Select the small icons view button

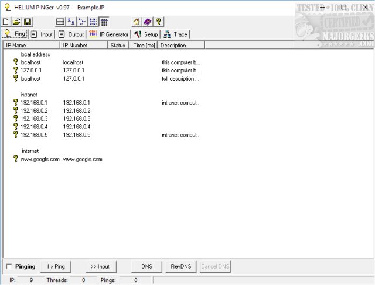pyautogui.click(x=82, y=22)
